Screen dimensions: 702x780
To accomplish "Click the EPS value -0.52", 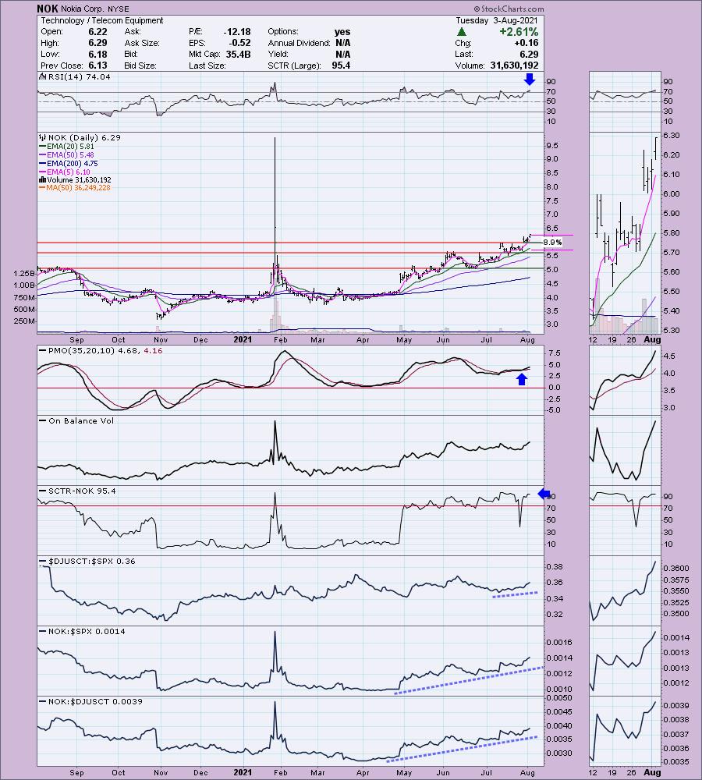I will point(239,43).
